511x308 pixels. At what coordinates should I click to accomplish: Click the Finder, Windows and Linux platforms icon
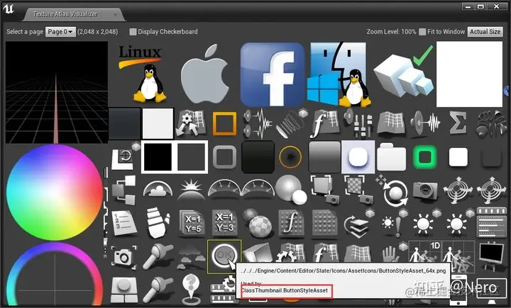339,74
